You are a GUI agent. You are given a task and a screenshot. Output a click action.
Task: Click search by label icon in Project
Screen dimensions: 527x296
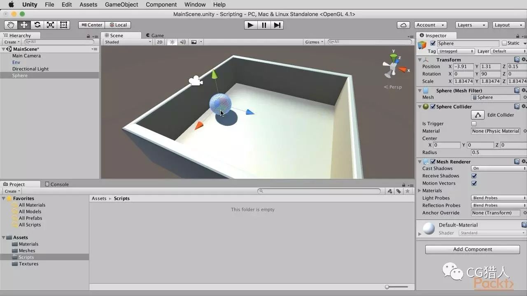tap(399, 191)
